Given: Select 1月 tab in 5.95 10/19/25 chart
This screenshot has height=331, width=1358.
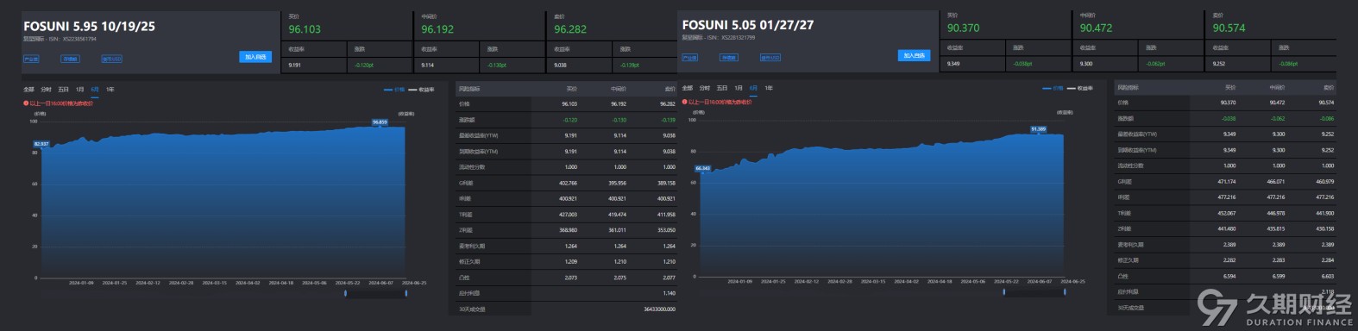Looking at the screenshot, I should (x=79, y=90).
